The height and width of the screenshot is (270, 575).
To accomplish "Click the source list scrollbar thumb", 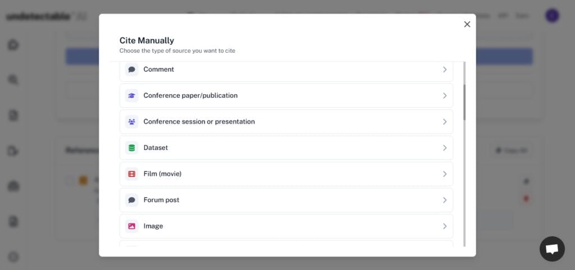I will [x=464, y=102].
